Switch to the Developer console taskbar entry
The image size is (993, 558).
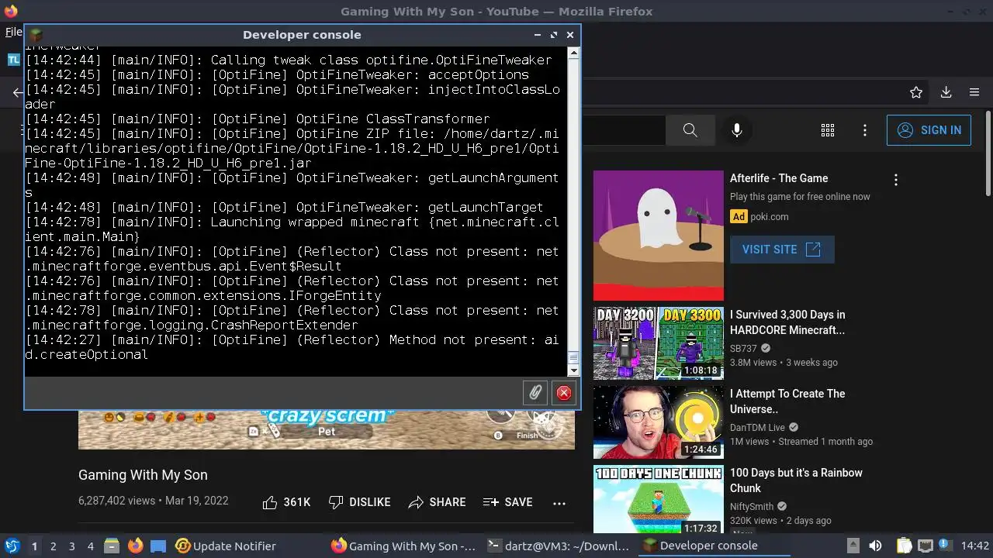[x=714, y=546]
